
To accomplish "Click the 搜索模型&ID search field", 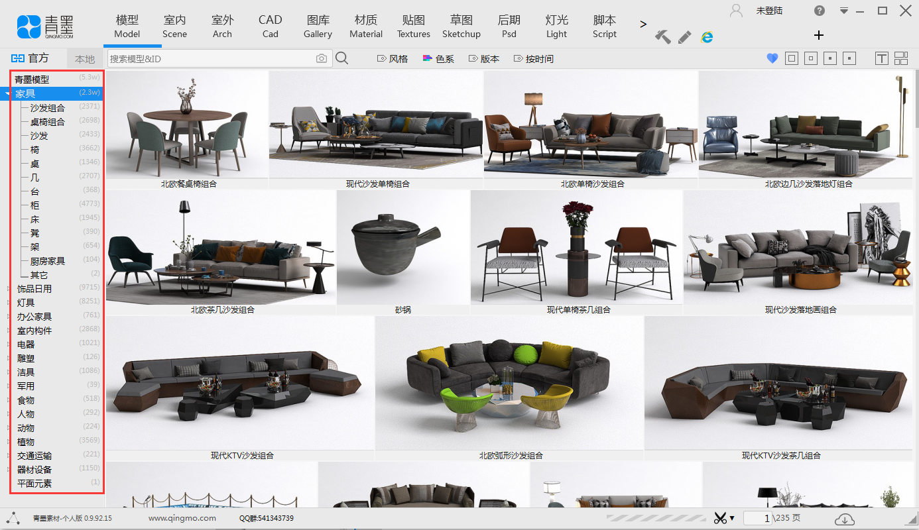I will coord(211,59).
